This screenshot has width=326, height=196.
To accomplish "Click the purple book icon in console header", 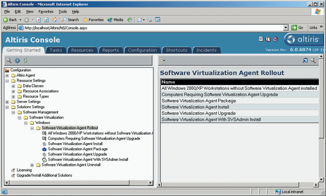I will tap(276, 39).
